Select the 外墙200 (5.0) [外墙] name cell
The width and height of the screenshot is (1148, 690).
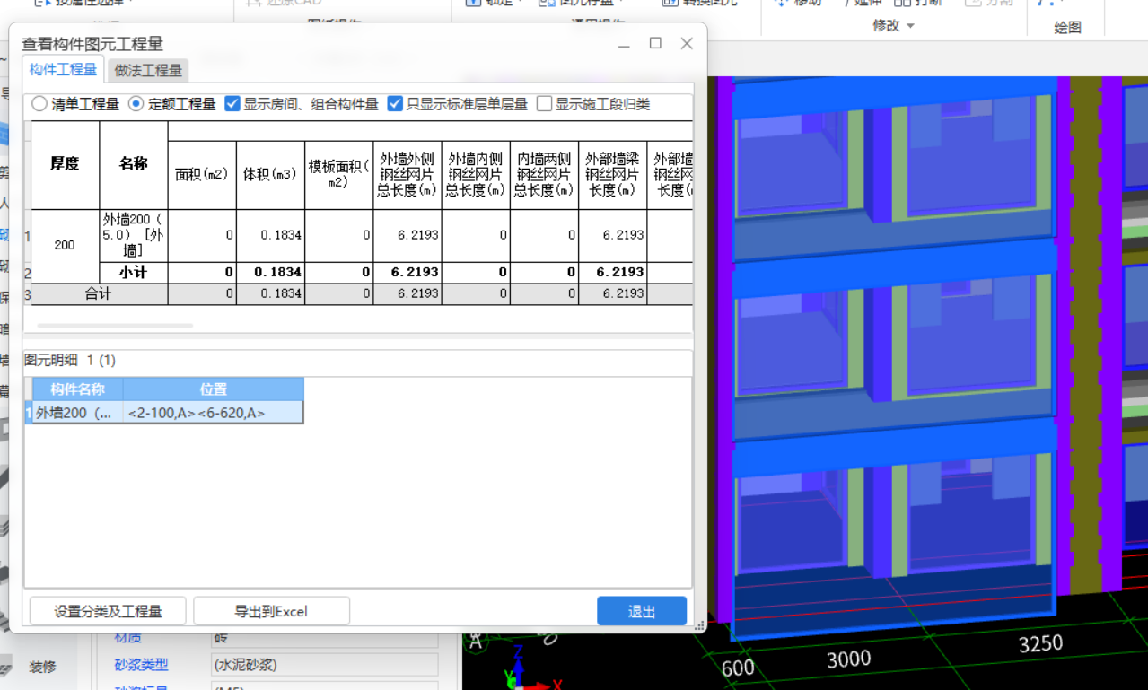tap(134, 235)
